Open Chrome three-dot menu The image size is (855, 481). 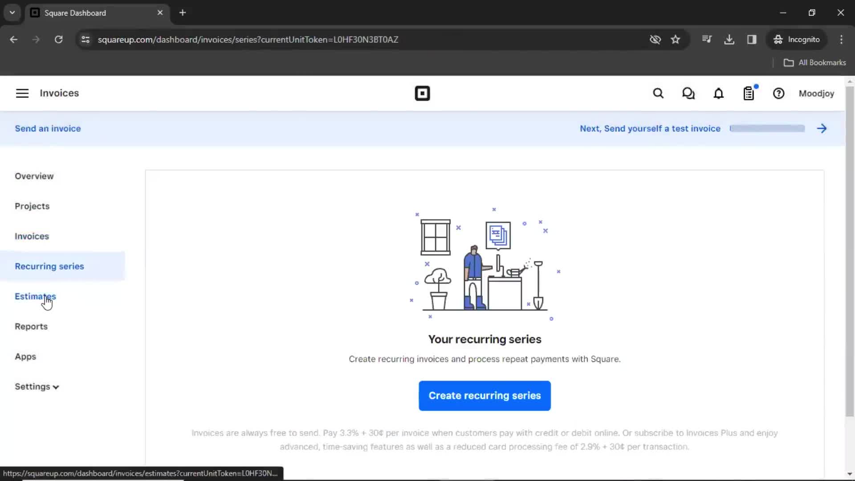pyautogui.click(x=841, y=40)
